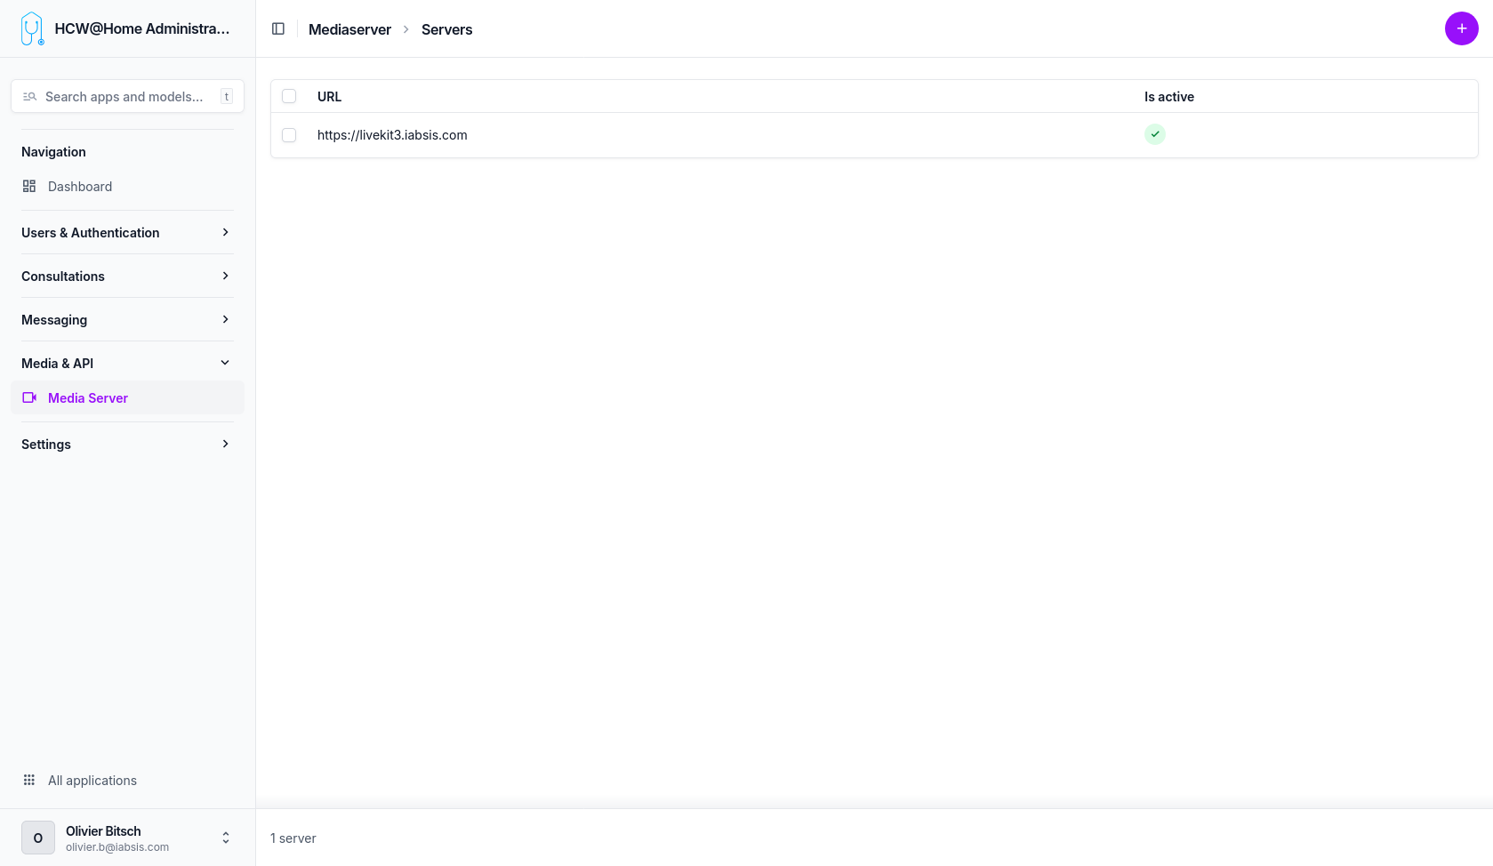Open the user account menu chevron
The height and width of the screenshot is (866, 1493).
click(226, 838)
